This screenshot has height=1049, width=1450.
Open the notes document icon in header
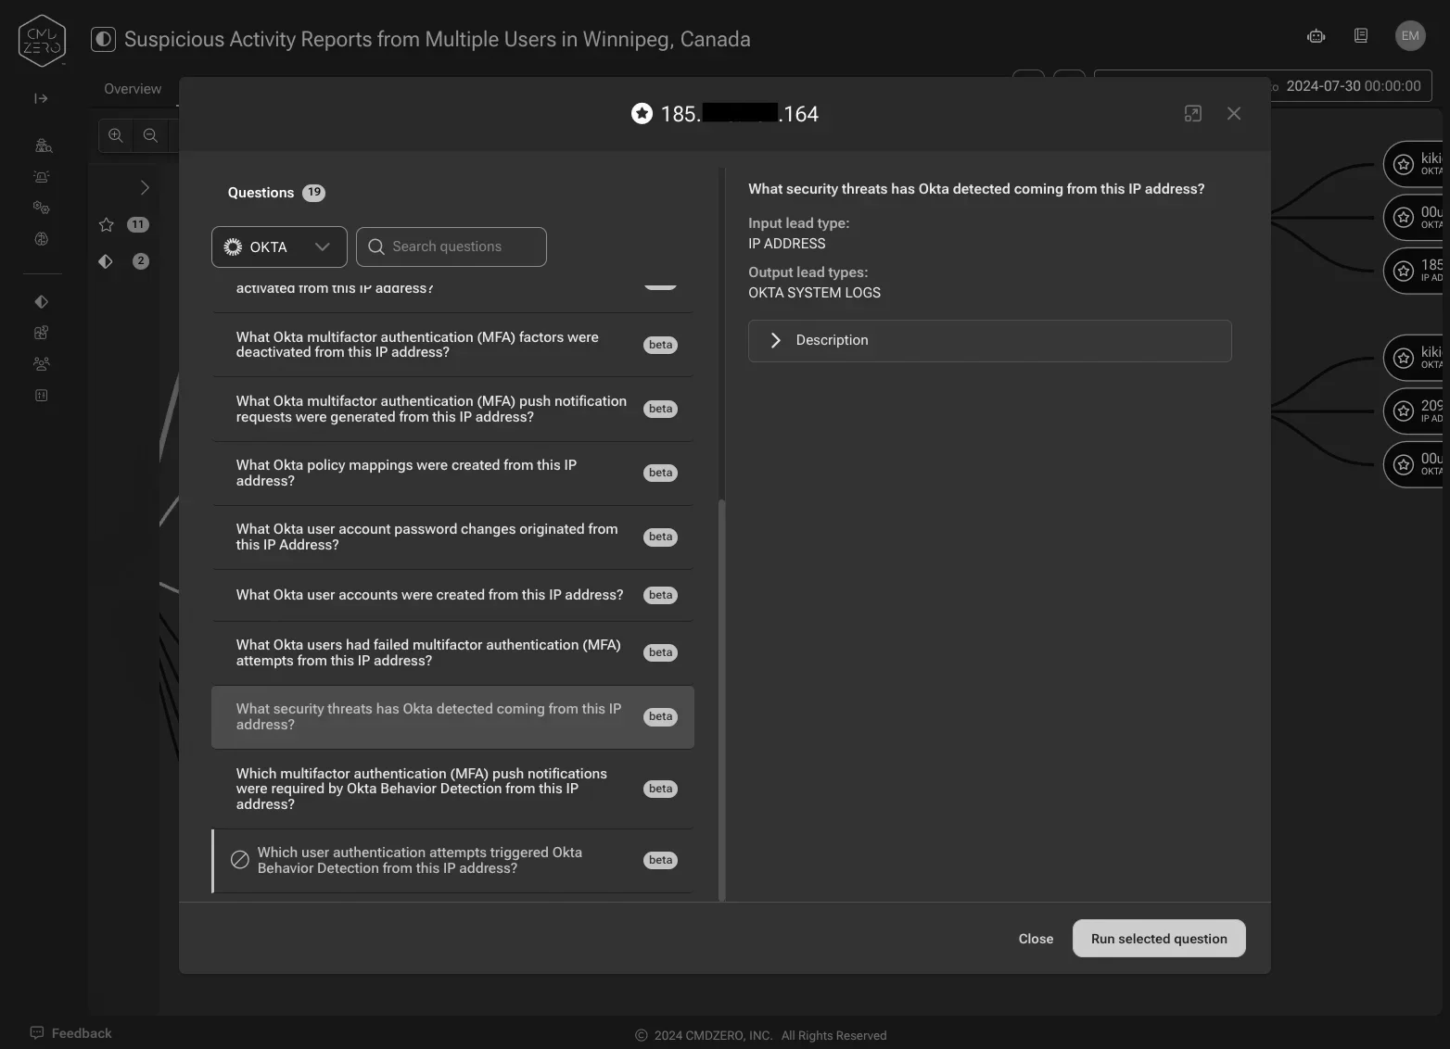[1361, 36]
